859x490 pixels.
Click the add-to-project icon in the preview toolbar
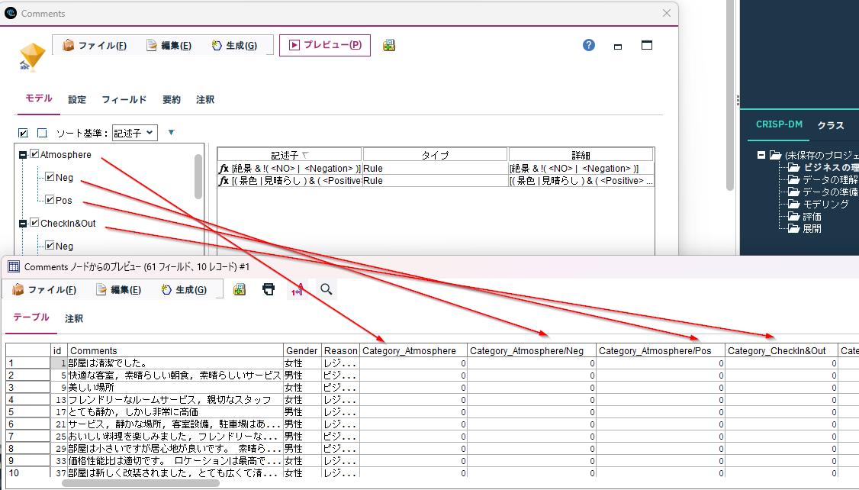(240, 289)
